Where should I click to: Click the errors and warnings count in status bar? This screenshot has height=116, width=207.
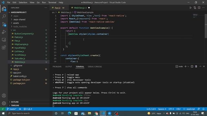[x=28, y=109]
